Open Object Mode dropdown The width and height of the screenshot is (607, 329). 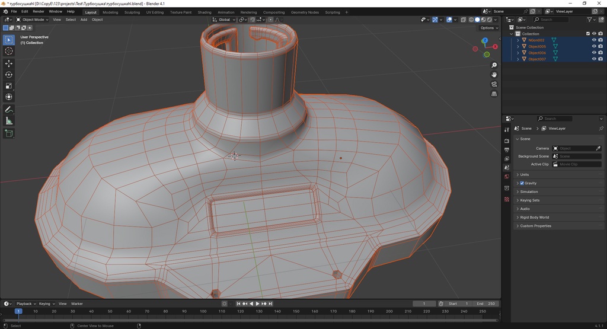click(x=33, y=20)
